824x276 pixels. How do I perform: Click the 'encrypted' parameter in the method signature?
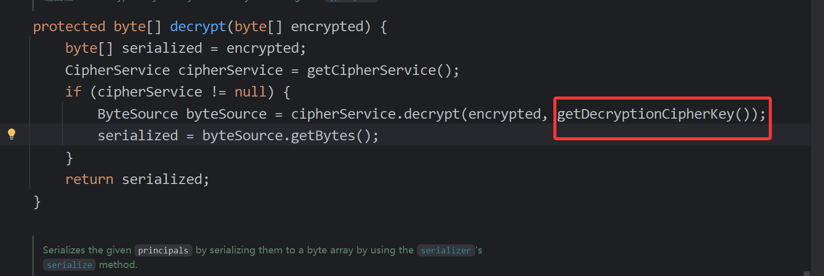tap(327, 27)
